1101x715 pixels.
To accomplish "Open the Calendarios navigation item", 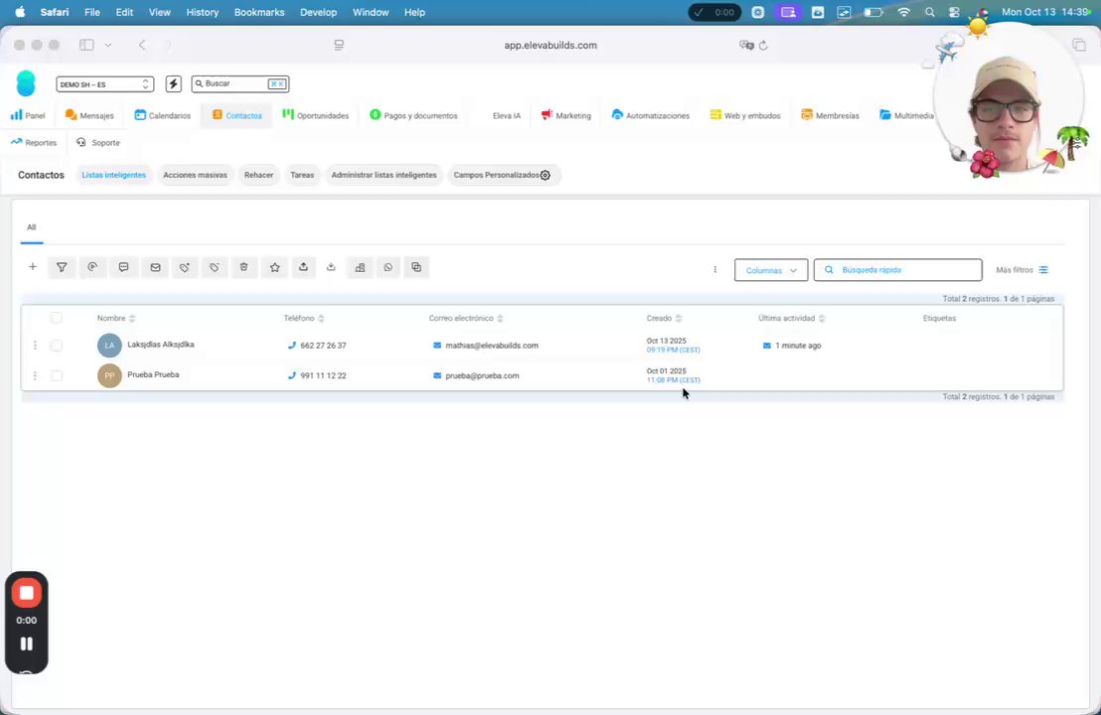I will tap(162, 115).
